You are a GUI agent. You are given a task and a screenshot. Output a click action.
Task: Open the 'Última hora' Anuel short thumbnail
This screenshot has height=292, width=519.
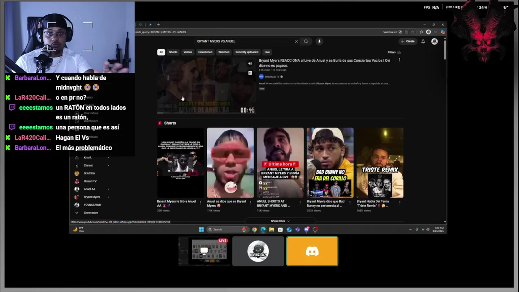[280, 163]
